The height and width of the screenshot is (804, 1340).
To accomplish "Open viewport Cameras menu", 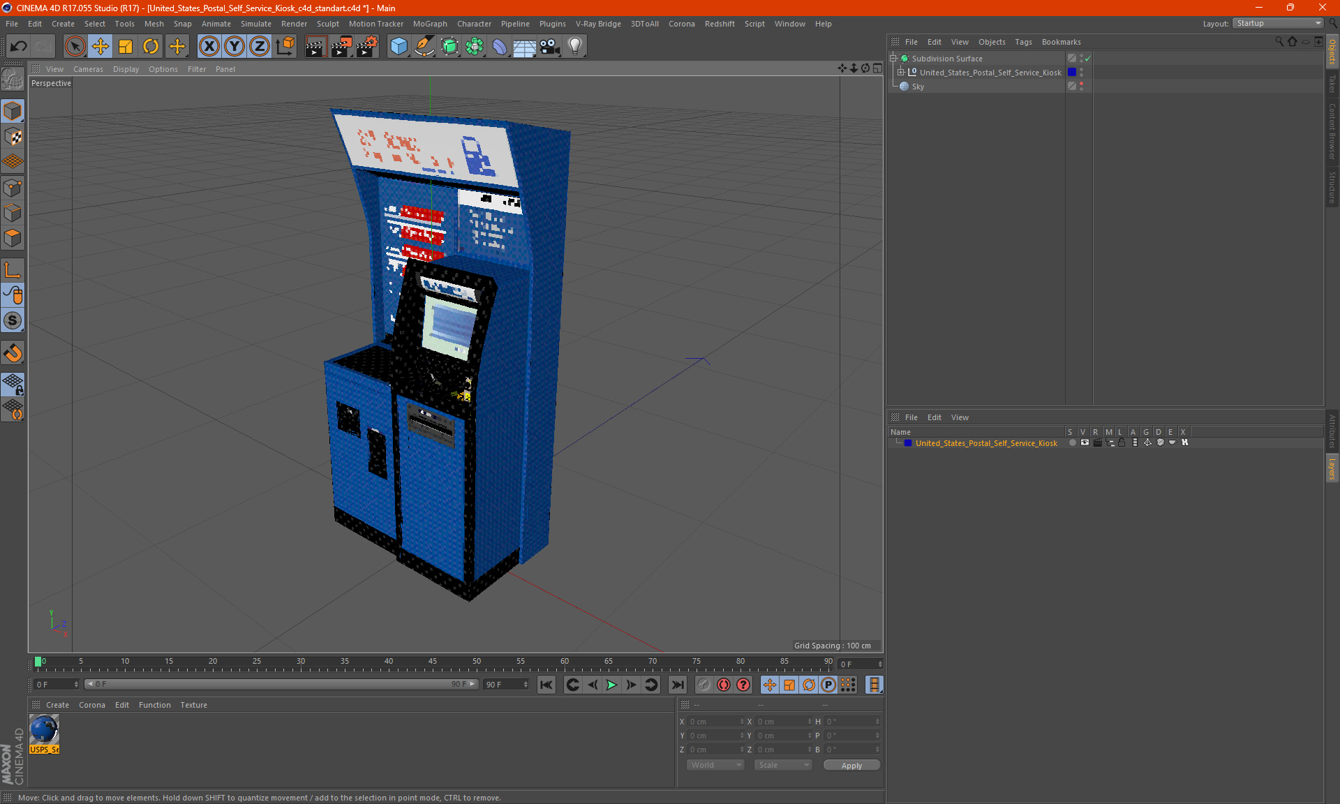I will (88, 69).
